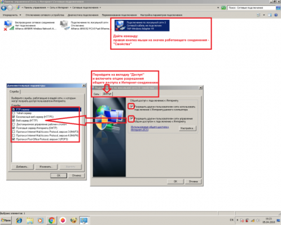Toggle the IMAP4 protocol checkbox
This screenshot has height=225, width=281.
point(14,136)
